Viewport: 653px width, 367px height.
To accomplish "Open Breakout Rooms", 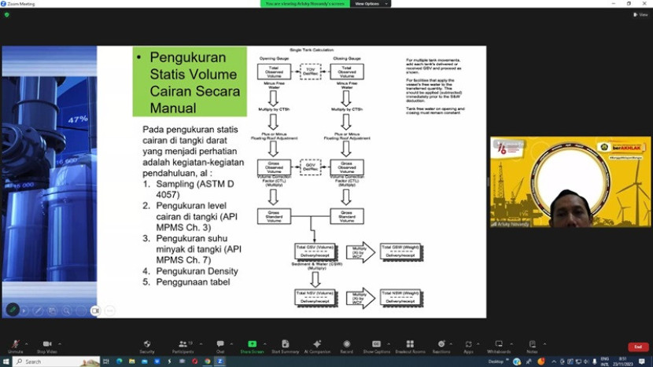I will pos(409,345).
